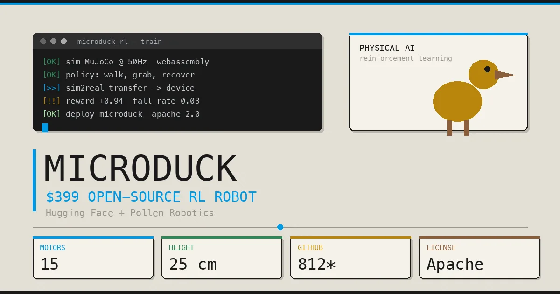Click the duck's black eye
Screen dimensions: 560x294
[x=487, y=70]
